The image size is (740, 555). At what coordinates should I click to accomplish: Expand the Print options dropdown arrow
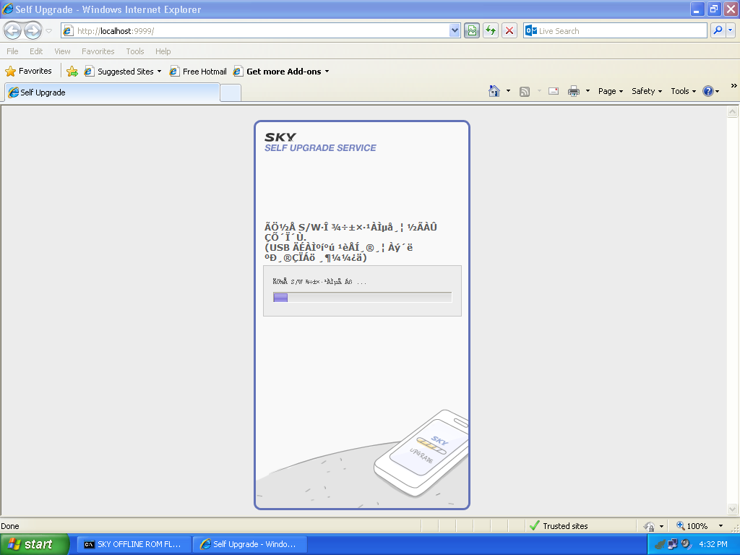[588, 91]
